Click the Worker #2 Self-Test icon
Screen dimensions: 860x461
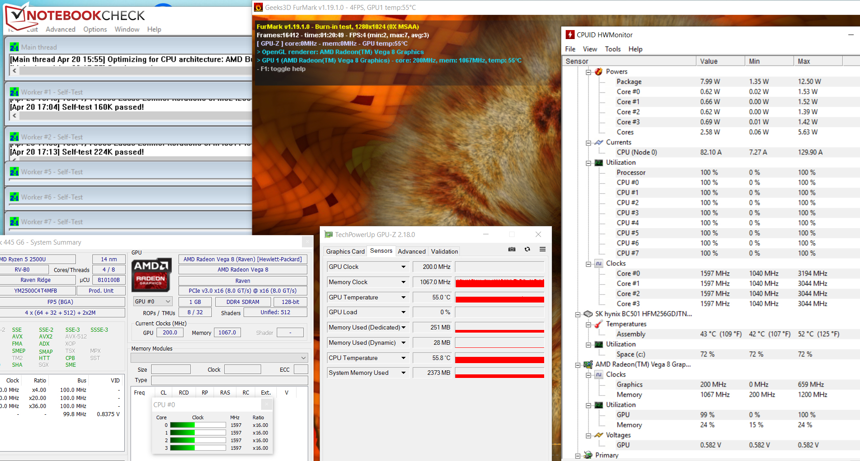pyautogui.click(x=14, y=136)
